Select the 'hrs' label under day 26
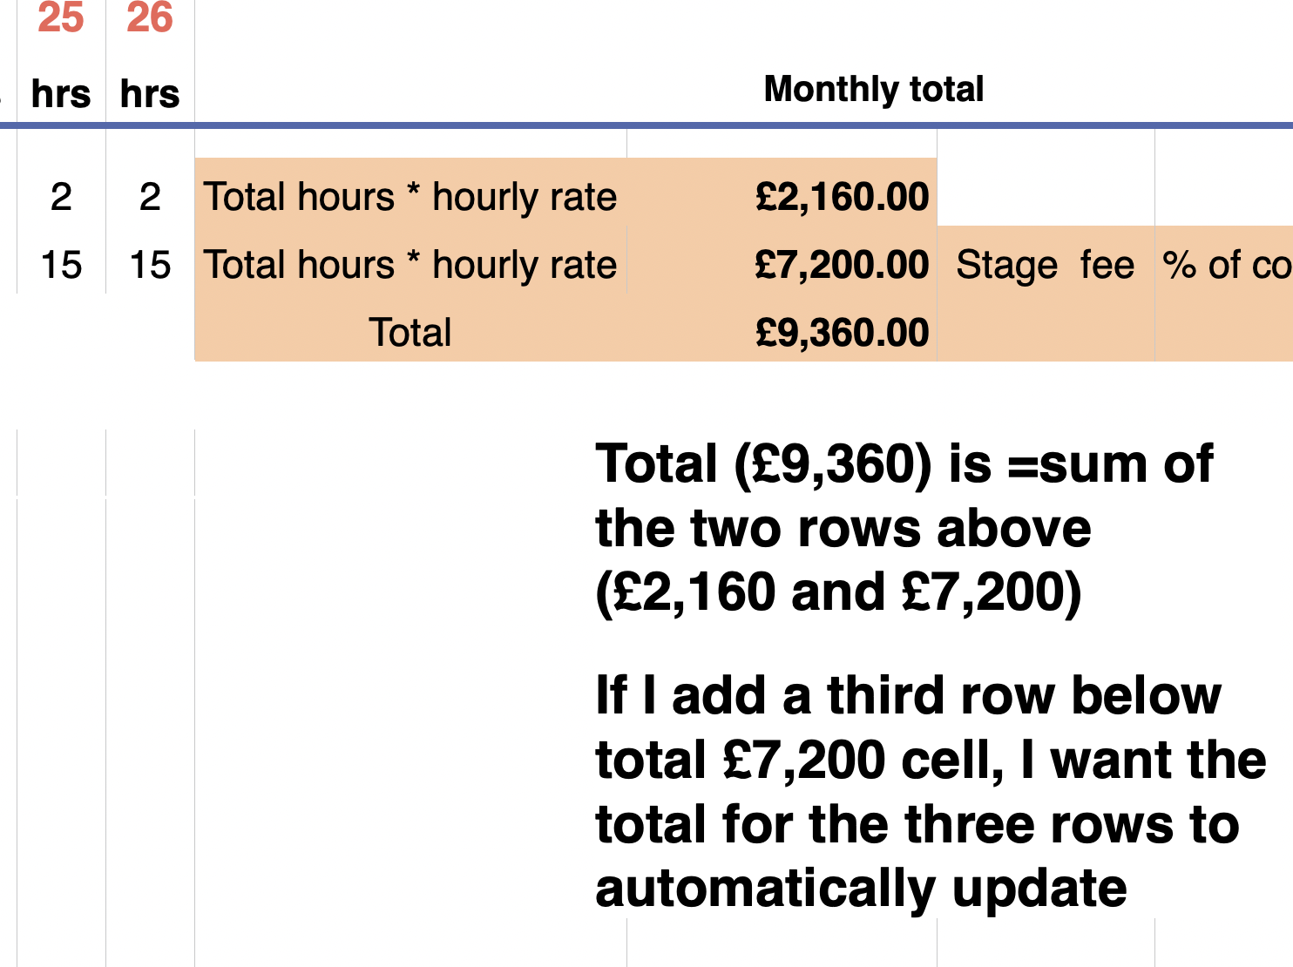Screen dimensions: 1293x967 point(150,94)
